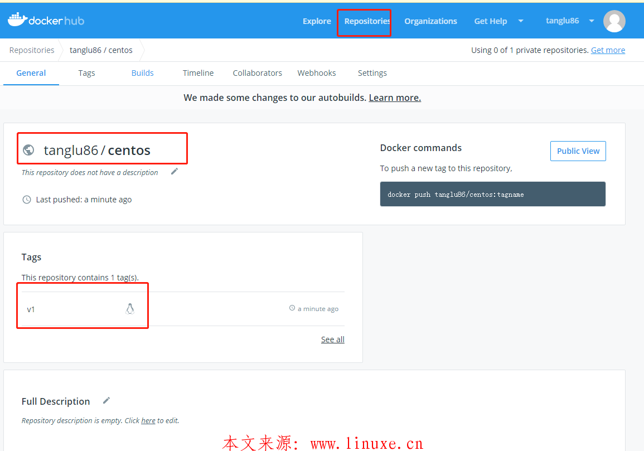The width and height of the screenshot is (644, 451).
Task: Select the v1 tag name
Action: pyautogui.click(x=31, y=309)
